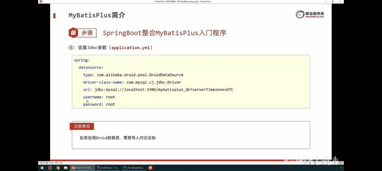Click the slide title MyBatisPlus简介
This screenshot has width=382, height=171.
(97, 15)
